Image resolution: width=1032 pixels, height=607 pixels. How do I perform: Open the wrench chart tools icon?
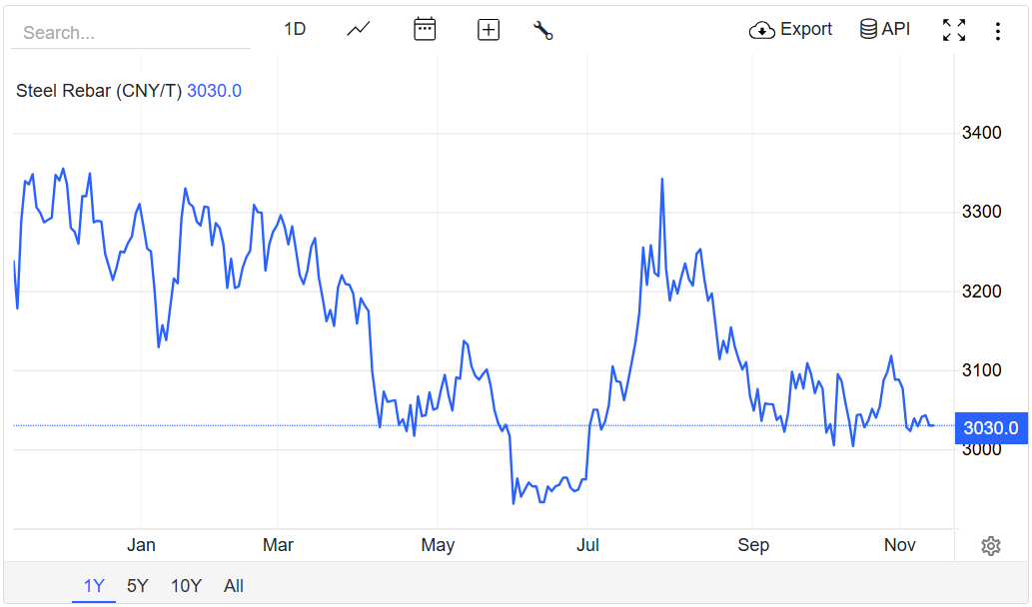543,30
